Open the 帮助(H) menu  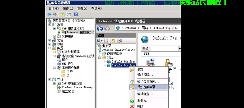pos(96,9)
